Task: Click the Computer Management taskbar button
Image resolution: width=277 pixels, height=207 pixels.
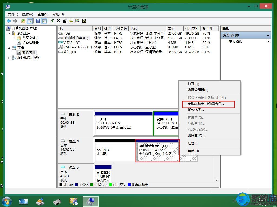Action: pos(91,202)
